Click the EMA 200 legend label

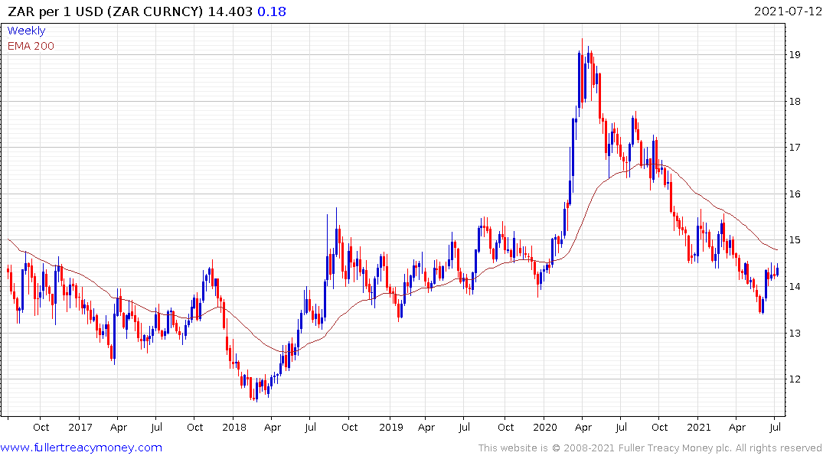tap(31, 46)
